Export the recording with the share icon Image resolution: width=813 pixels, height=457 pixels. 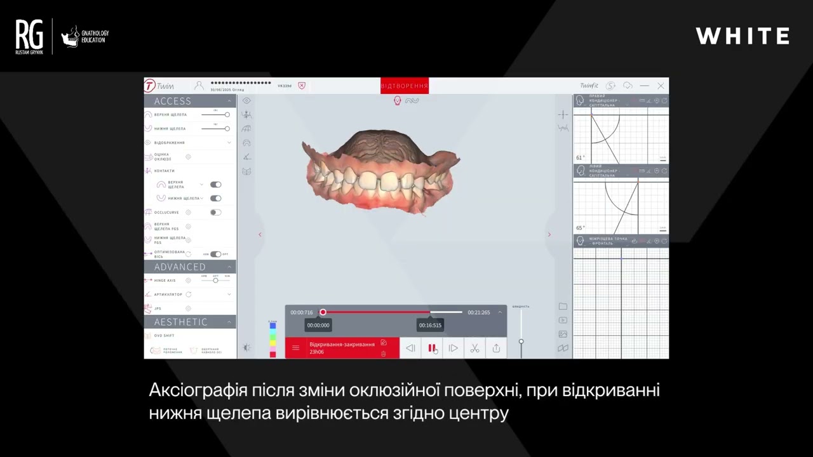[x=496, y=348]
